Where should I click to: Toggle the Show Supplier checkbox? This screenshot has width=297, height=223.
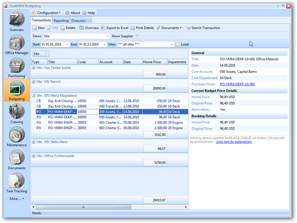click(x=138, y=36)
